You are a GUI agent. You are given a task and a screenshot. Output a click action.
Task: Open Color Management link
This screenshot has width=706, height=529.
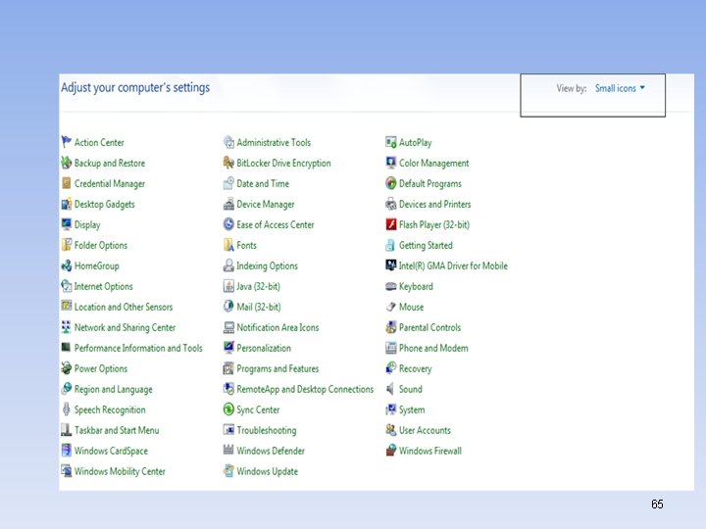pos(433,164)
